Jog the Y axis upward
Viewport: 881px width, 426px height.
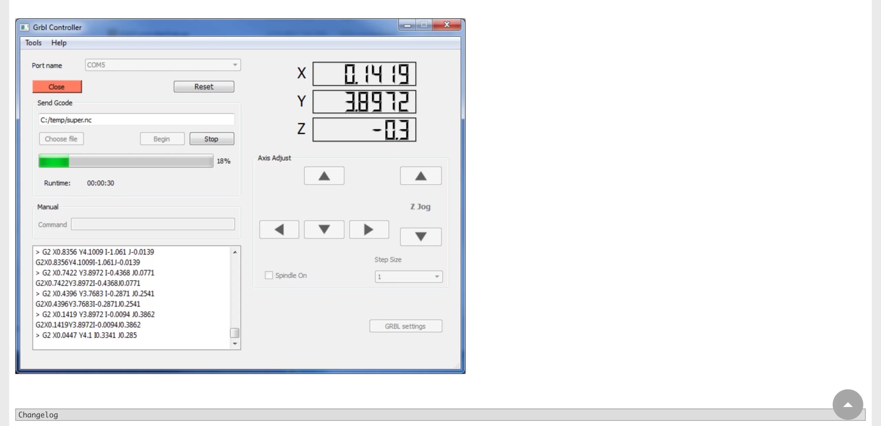323,176
